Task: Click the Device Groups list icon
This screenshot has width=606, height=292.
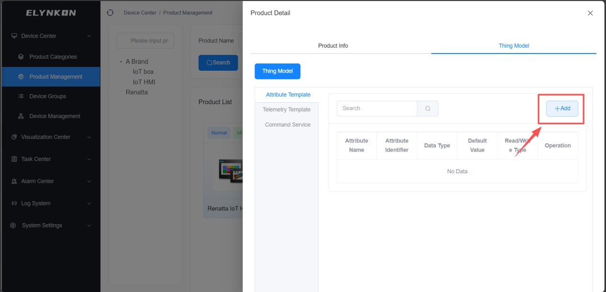Action: [x=21, y=96]
